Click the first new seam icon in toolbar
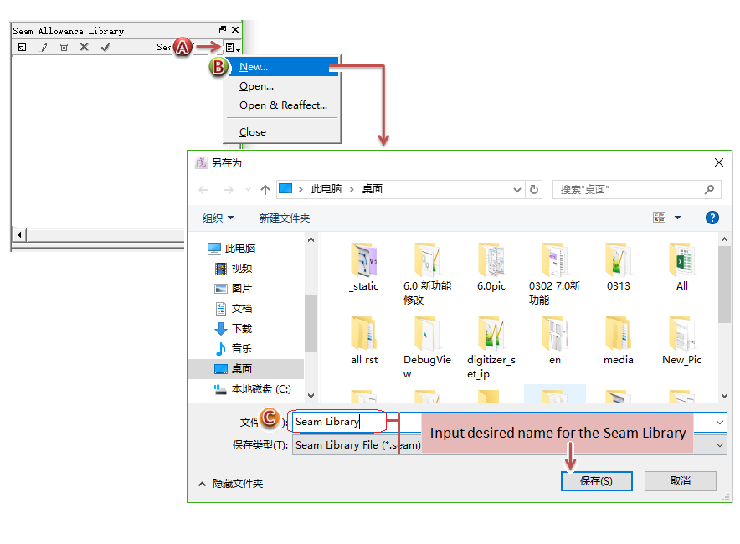Screen dimensions: 740x544 [x=23, y=48]
